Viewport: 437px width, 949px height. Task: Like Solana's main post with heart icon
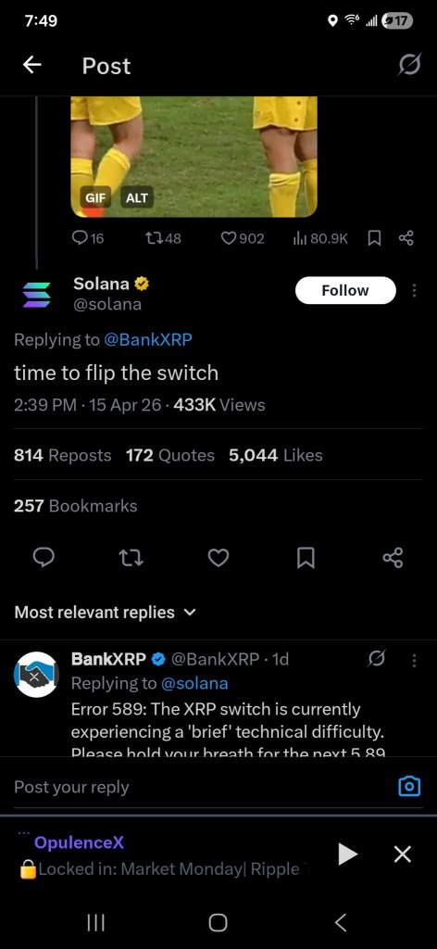[x=218, y=557]
